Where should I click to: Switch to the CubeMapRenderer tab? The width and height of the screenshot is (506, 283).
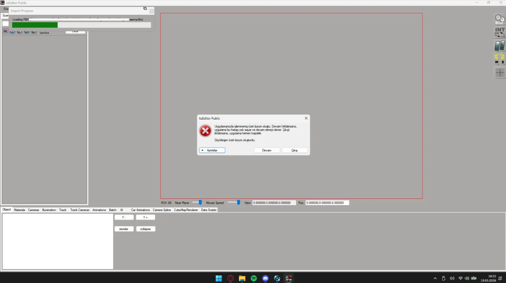pos(186,210)
